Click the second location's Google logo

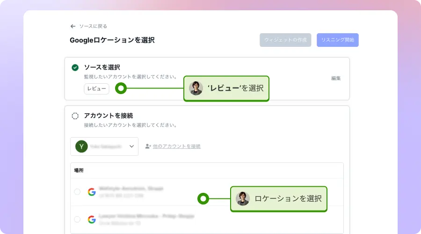click(x=91, y=219)
